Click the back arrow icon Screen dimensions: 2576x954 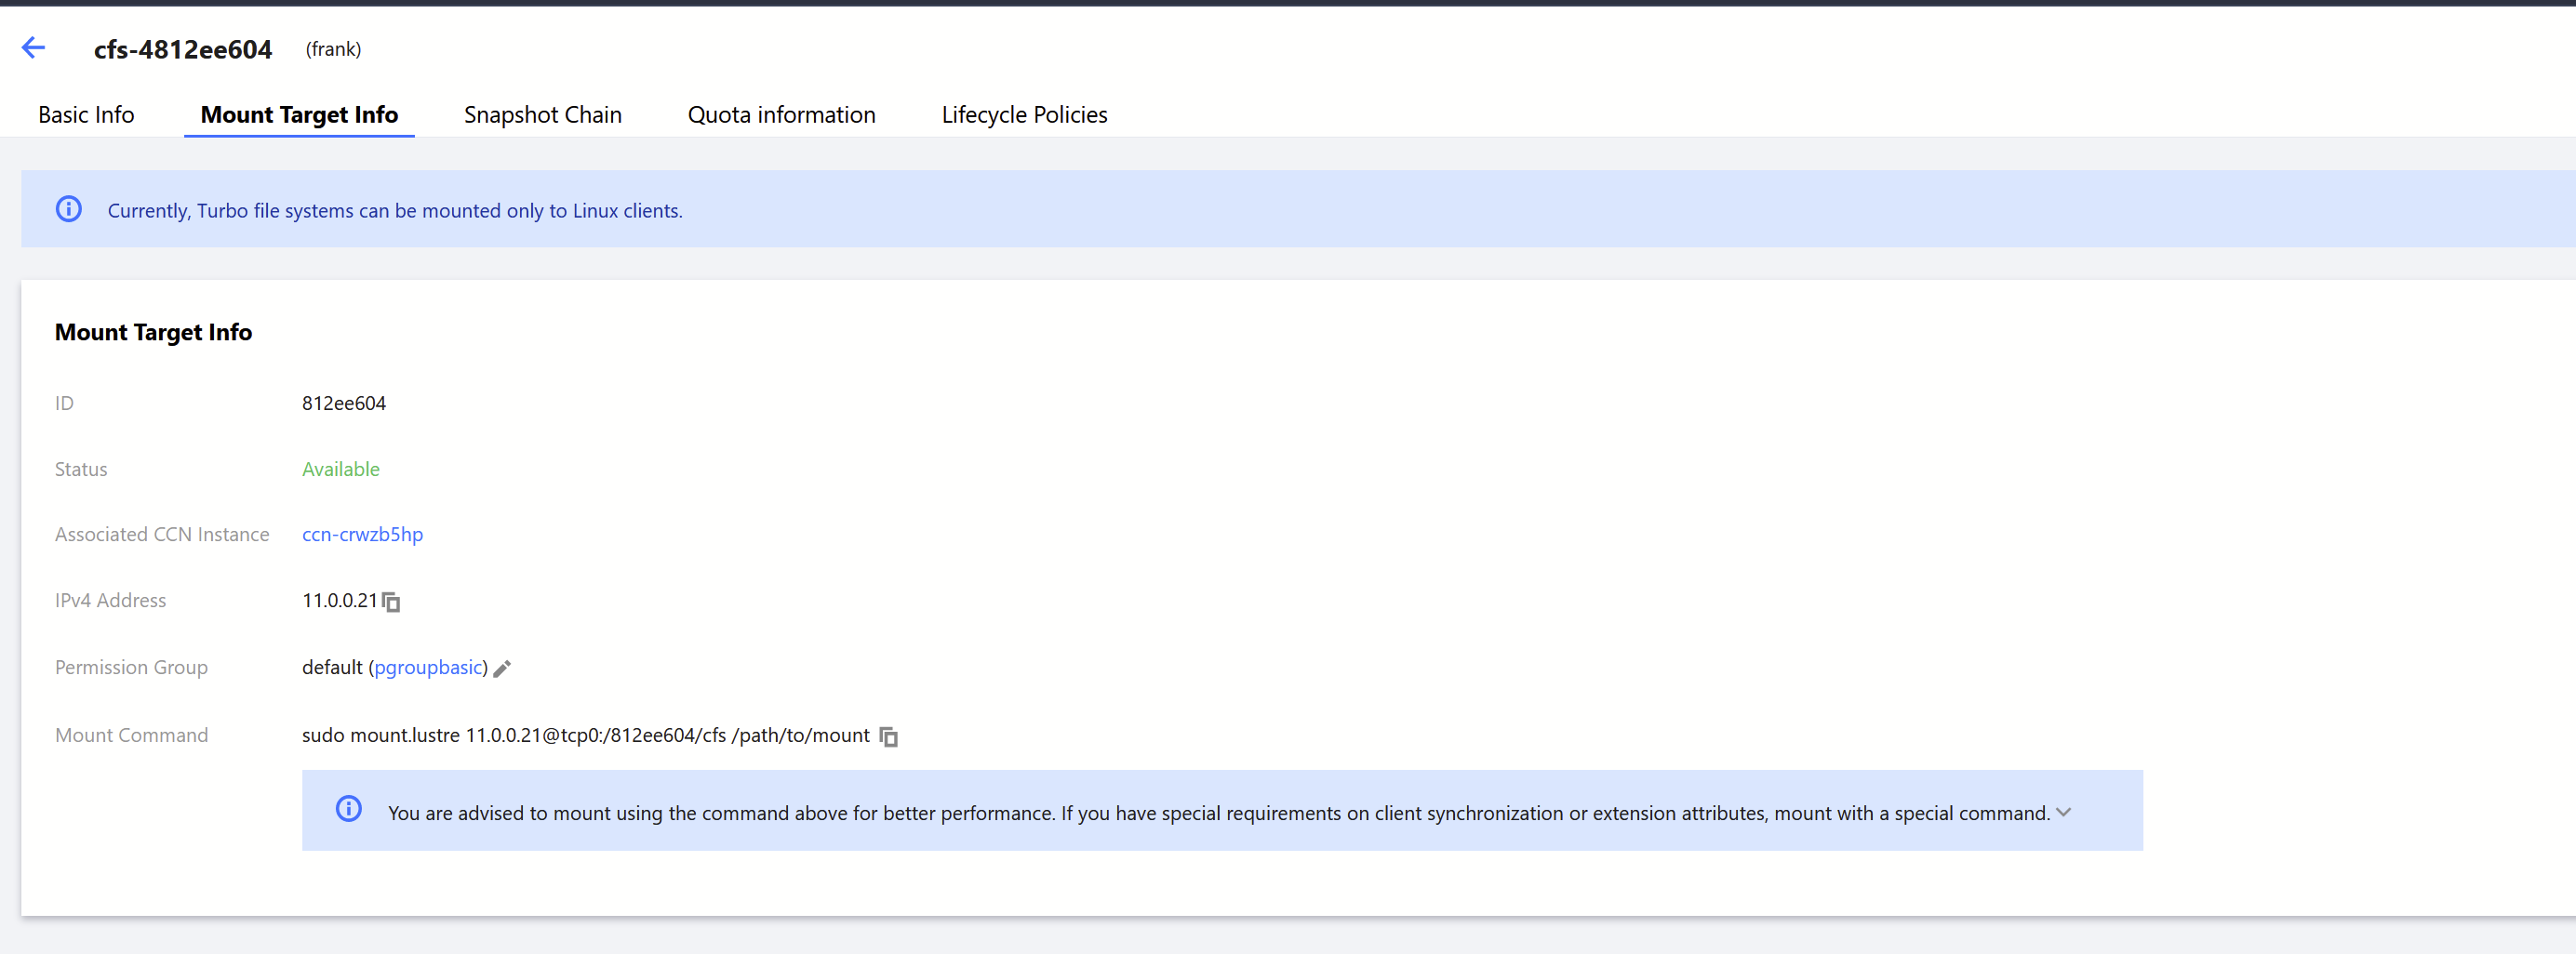tap(33, 48)
